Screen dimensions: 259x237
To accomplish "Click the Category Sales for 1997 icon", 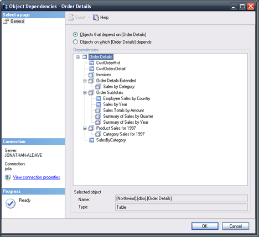I will [98, 134].
